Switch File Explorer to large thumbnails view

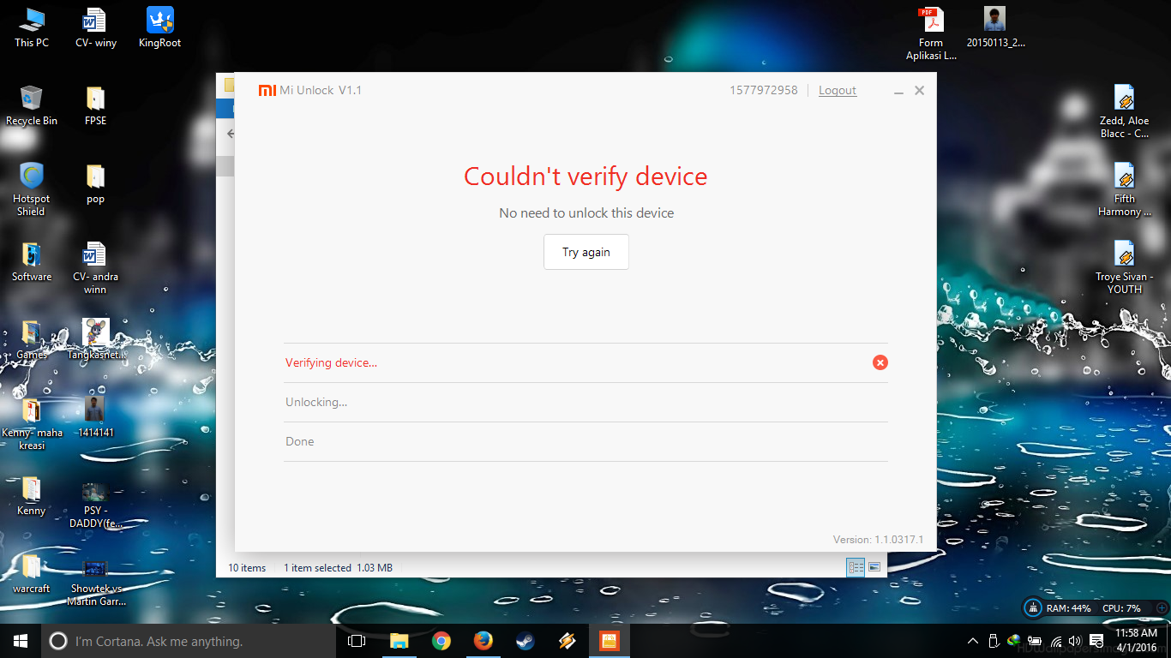tap(874, 567)
